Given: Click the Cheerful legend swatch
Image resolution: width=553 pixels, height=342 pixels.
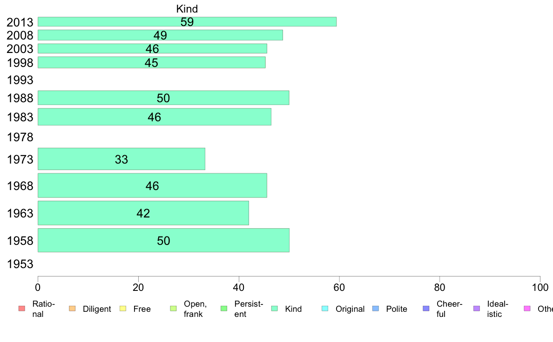Looking at the screenshot, I should pyautogui.click(x=426, y=309).
